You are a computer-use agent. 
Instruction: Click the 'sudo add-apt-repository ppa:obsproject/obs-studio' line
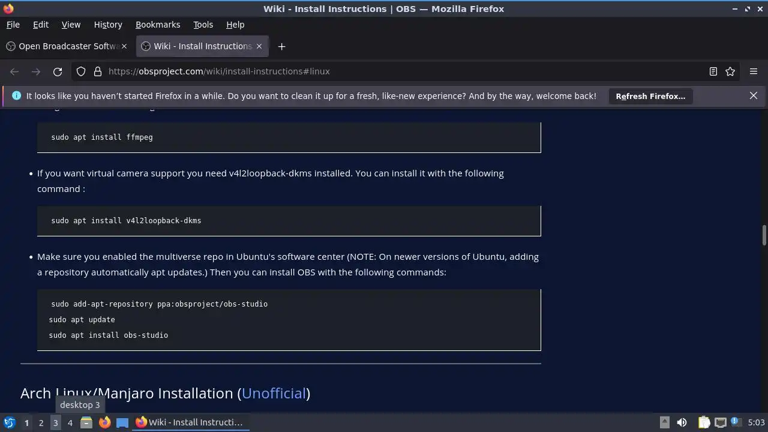160,304
